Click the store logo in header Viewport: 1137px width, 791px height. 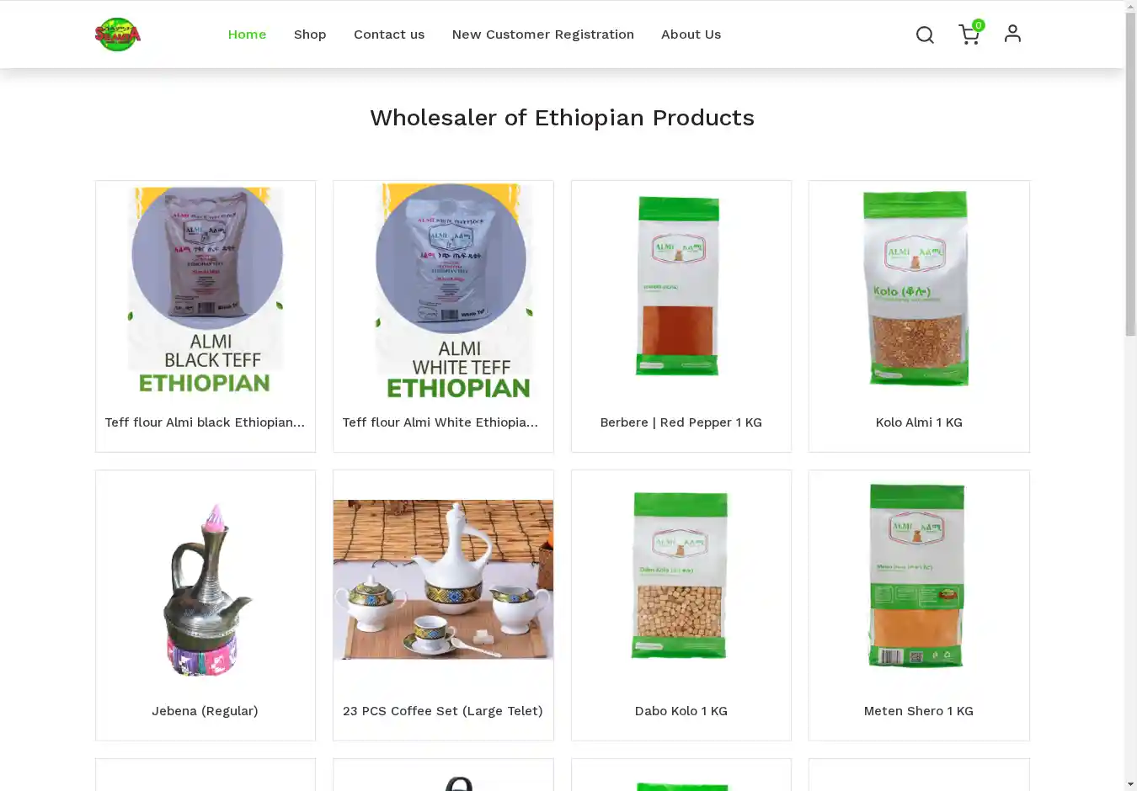coord(118,35)
